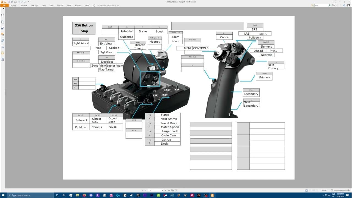
Task: Open the Layers panel in left sidebar
Action: (x=2, y=28)
